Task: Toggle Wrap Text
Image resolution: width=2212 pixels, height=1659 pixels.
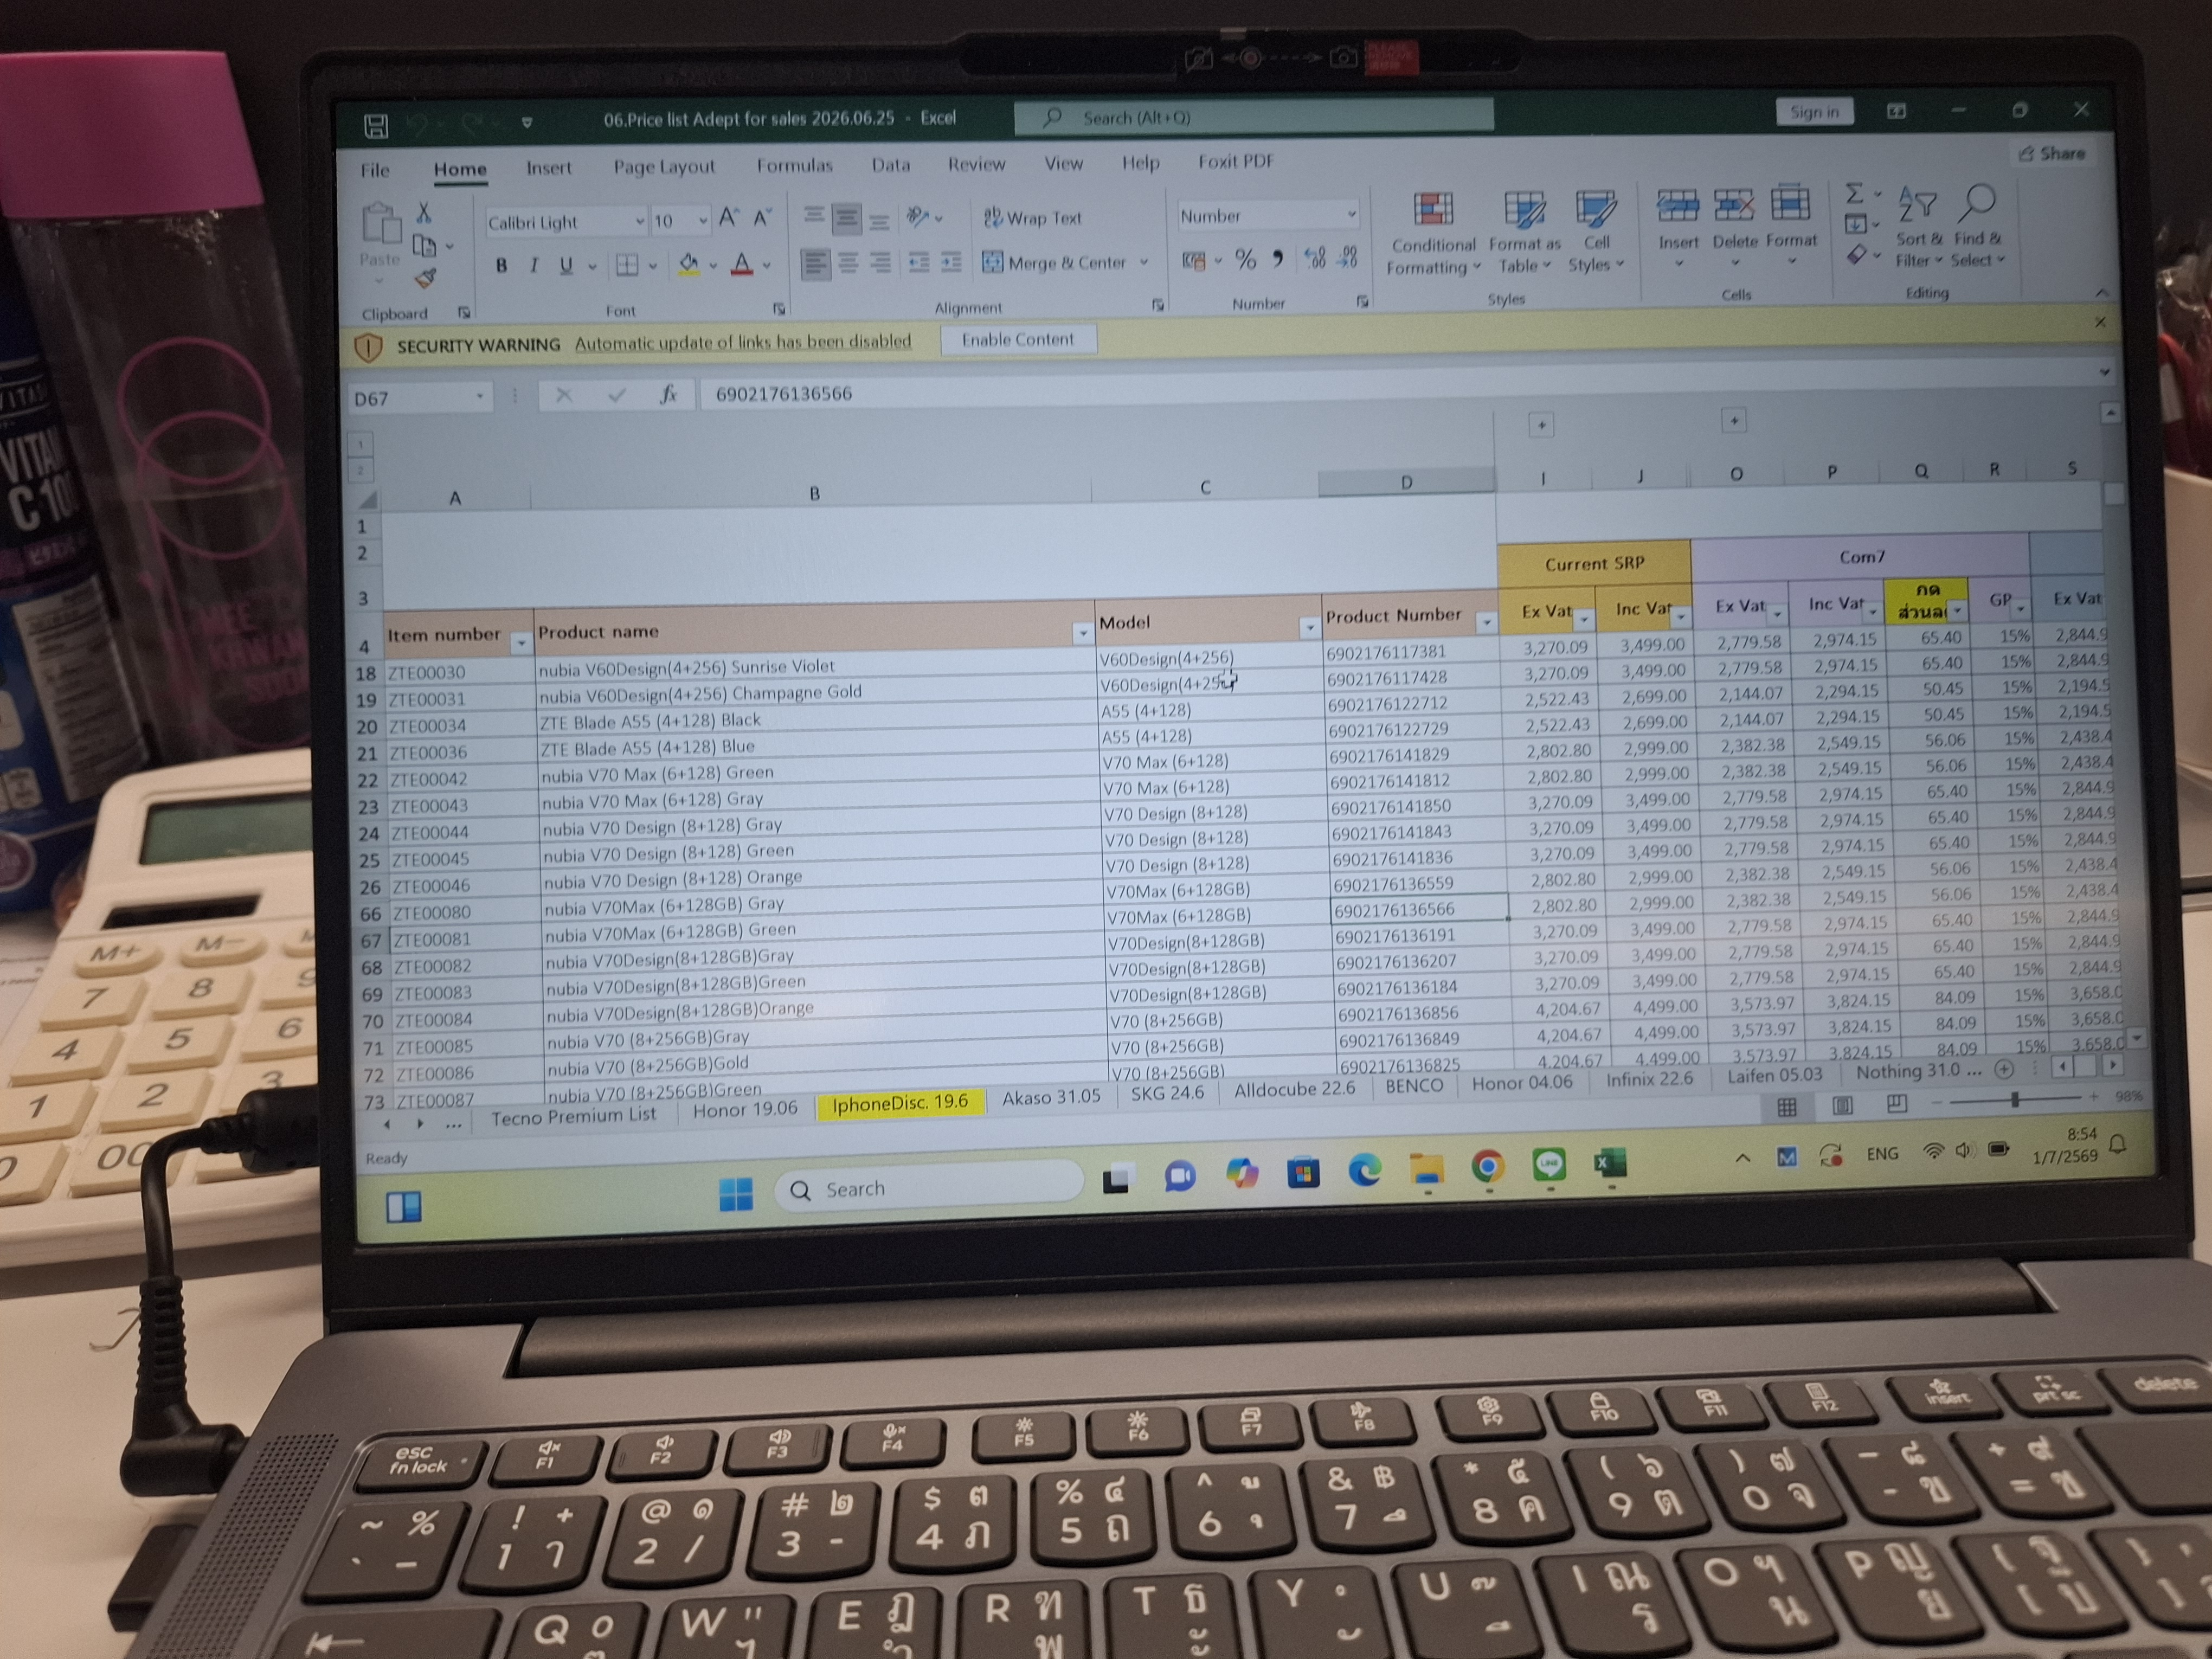Action: [1033, 217]
